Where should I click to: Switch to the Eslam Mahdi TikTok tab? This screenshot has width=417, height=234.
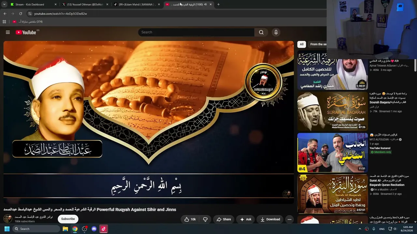tap(137, 5)
